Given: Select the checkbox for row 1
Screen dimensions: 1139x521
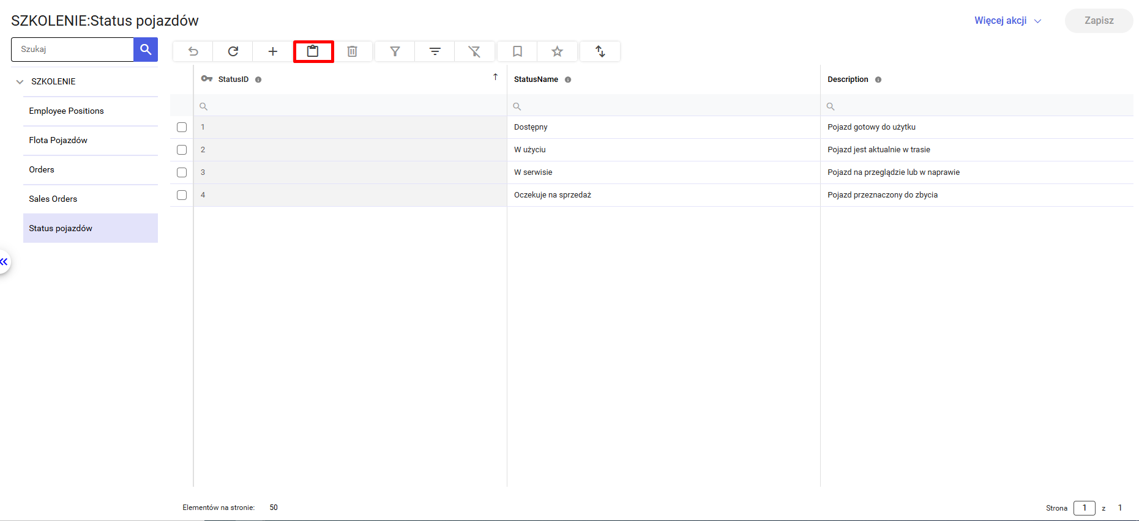Looking at the screenshot, I should click(x=182, y=127).
